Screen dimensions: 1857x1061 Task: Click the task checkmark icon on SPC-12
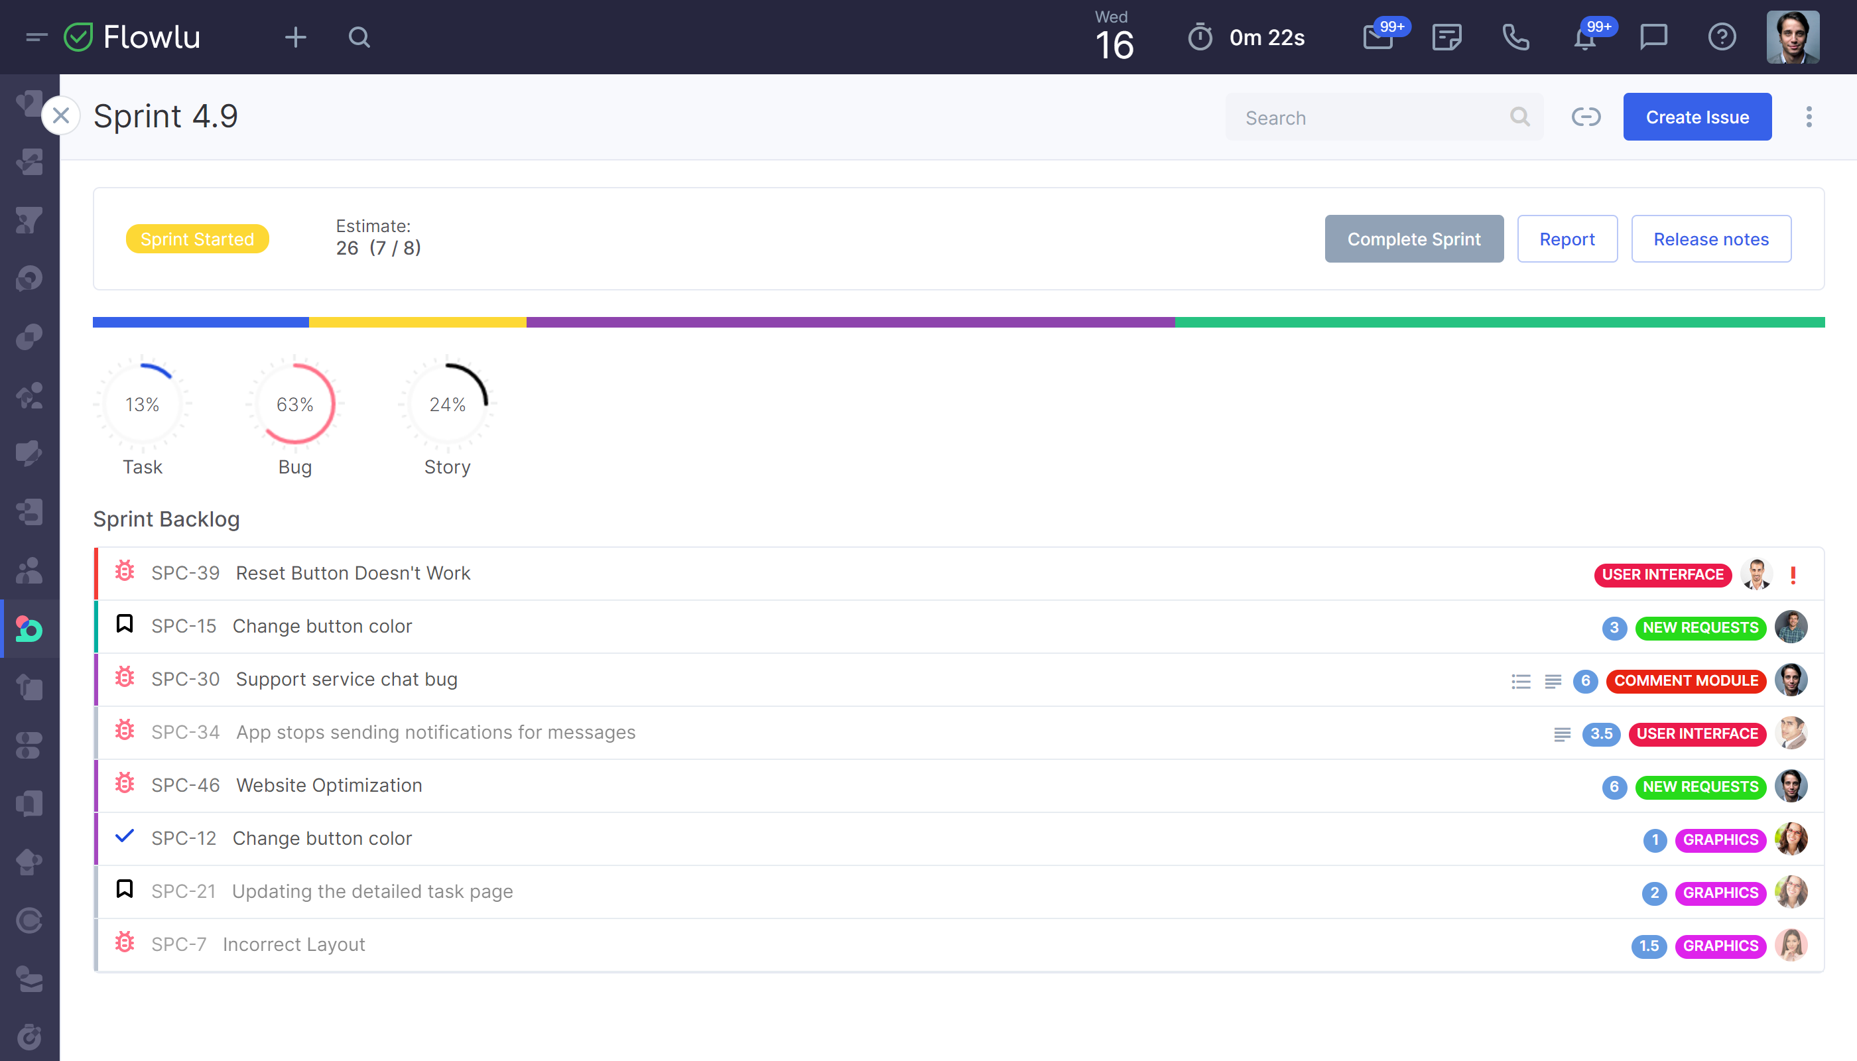point(125,836)
